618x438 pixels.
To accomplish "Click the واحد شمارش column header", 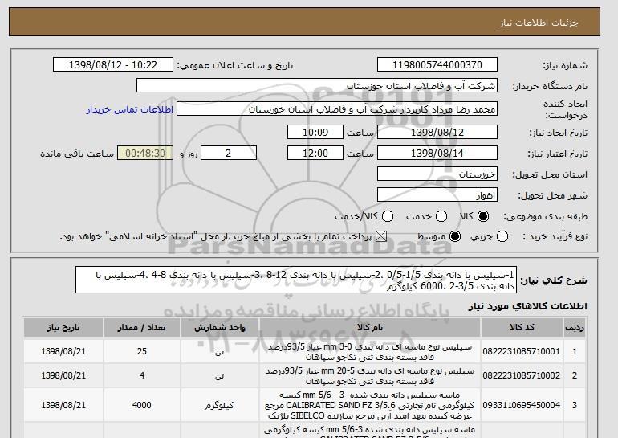I will [x=220, y=328].
